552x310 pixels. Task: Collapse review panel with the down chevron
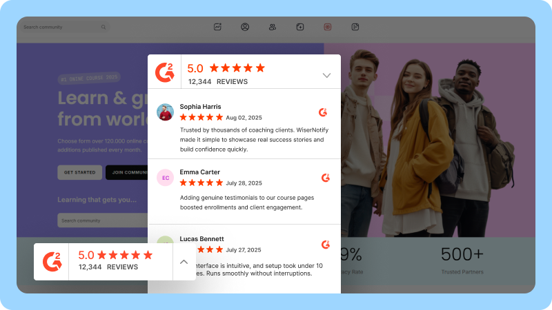point(326,75)
